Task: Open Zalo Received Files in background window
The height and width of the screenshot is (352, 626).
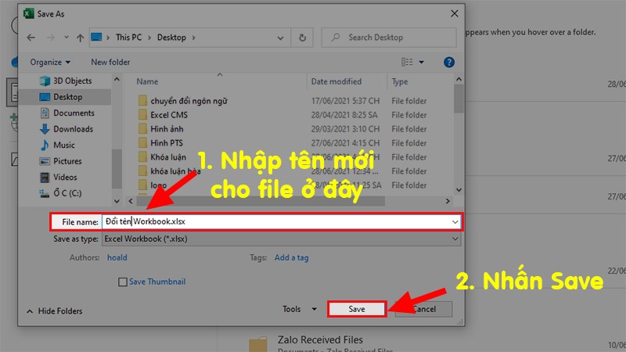Action: 320,340
